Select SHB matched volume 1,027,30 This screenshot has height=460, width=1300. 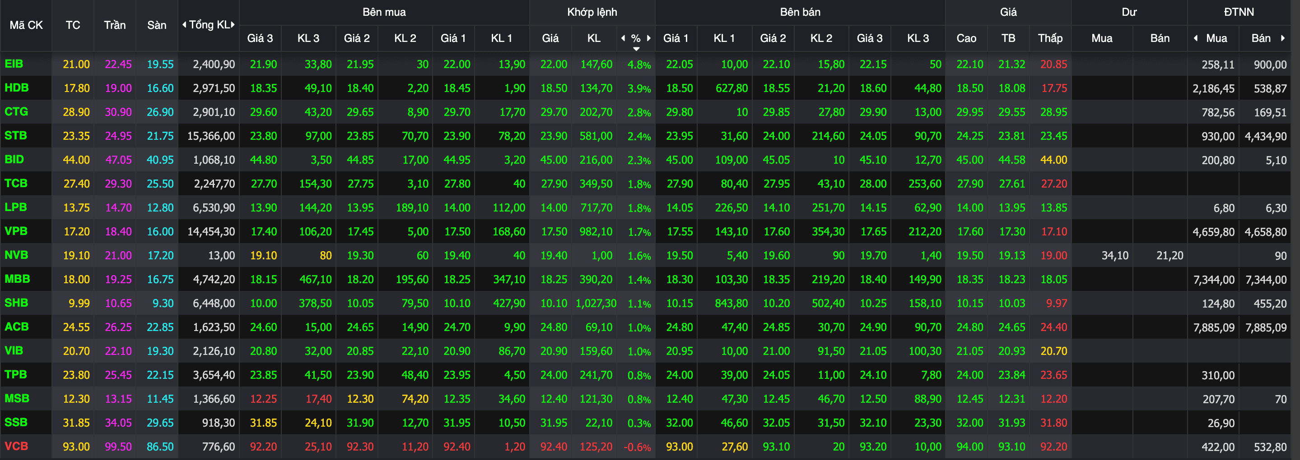coord(596,304)
